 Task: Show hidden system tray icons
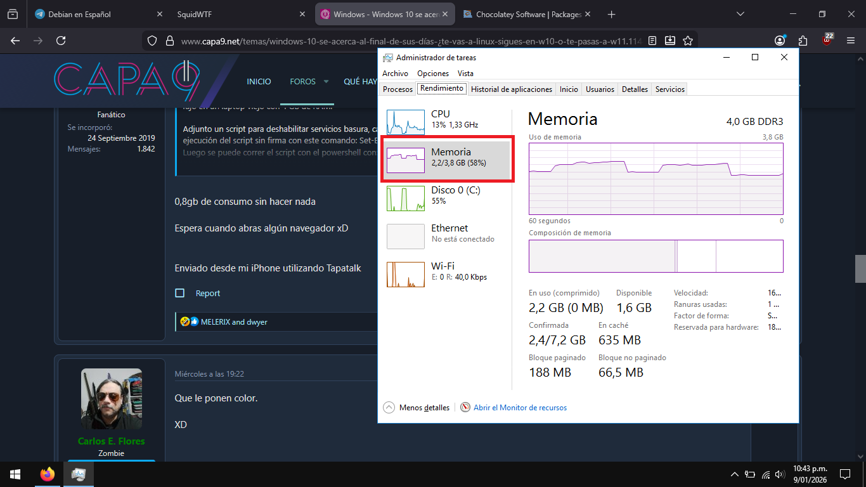[735, 474]
